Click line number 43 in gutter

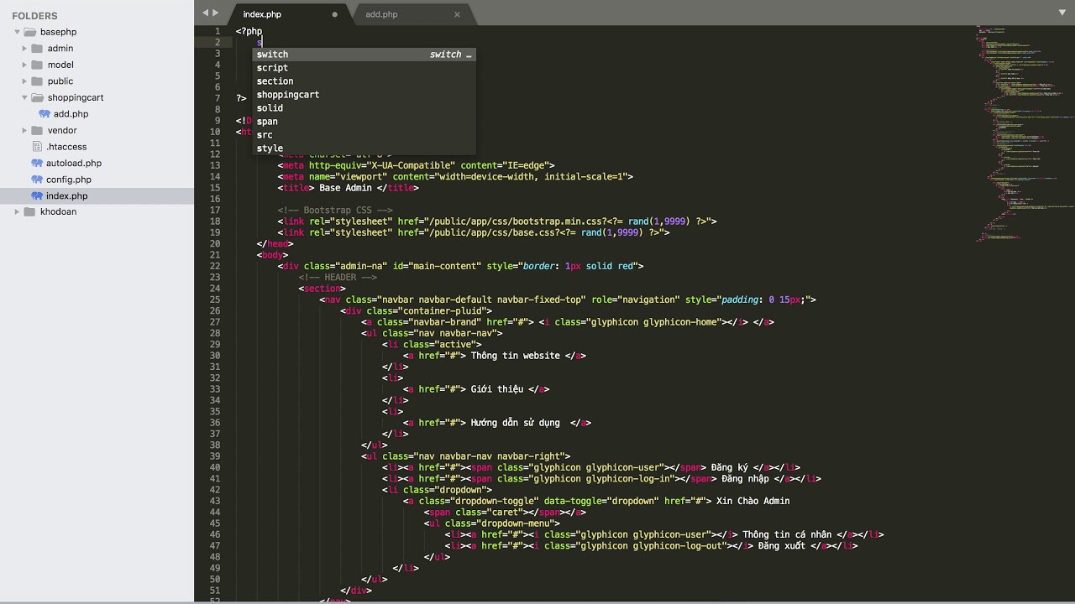215,501
